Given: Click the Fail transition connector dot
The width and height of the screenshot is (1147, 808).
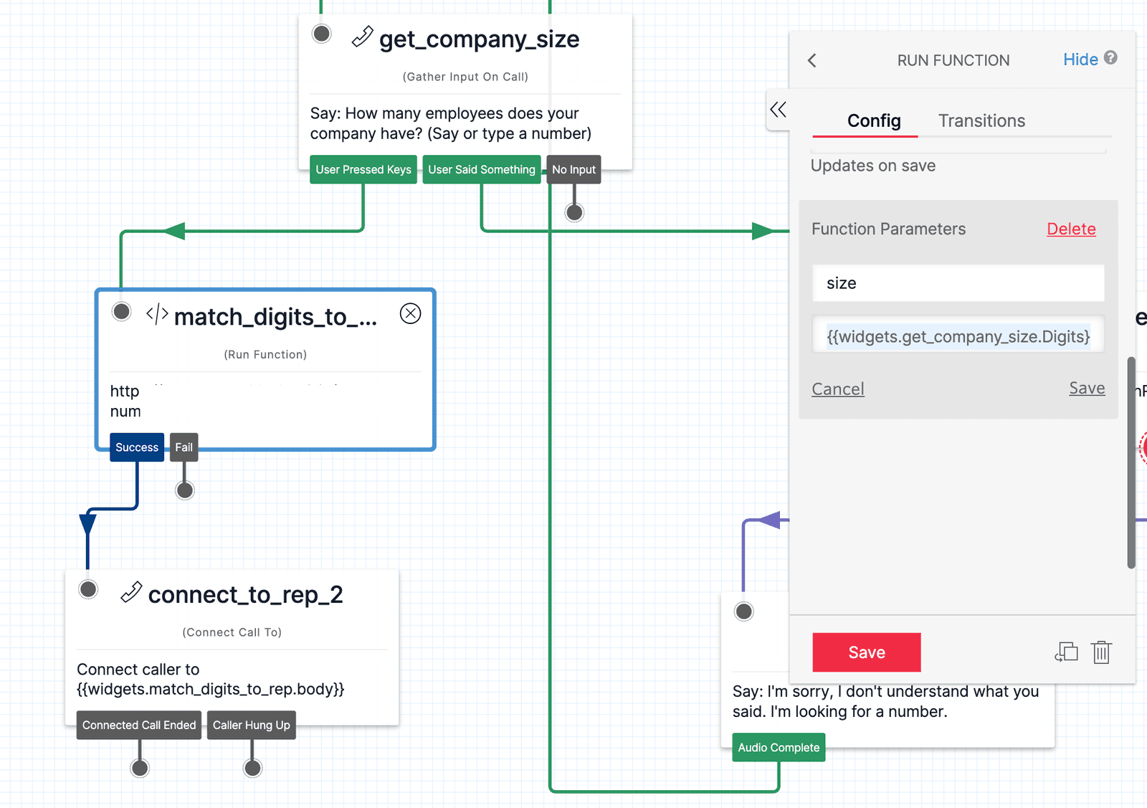Looking at the screenshot, I should point(184,489).
